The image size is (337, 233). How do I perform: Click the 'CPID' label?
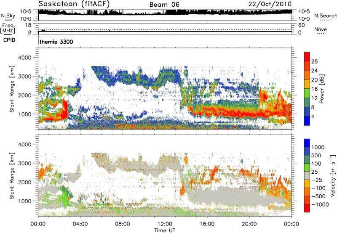9,40
